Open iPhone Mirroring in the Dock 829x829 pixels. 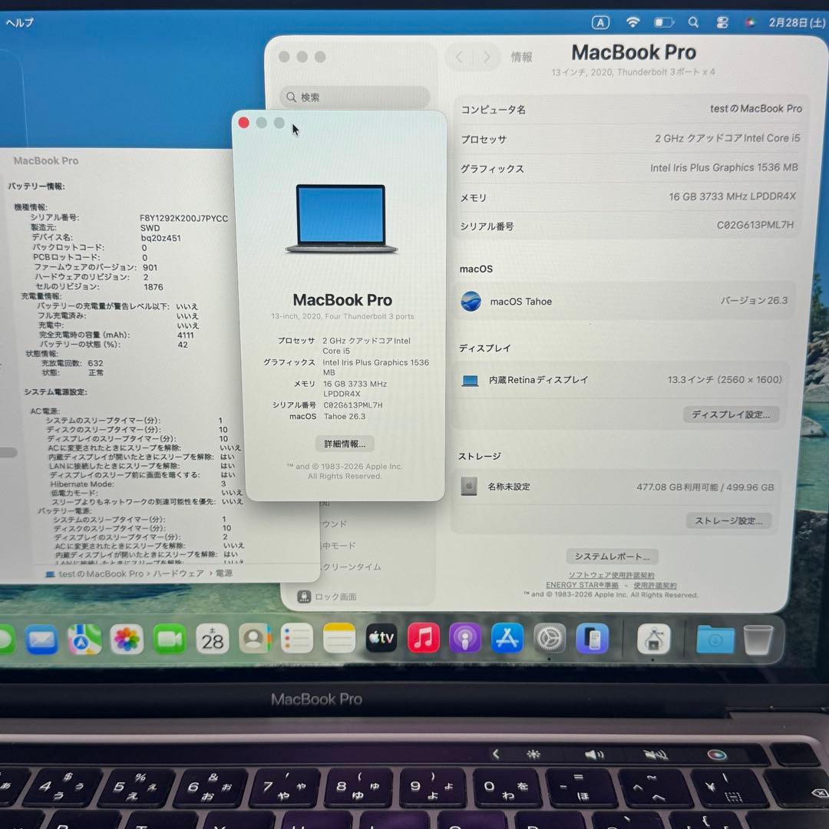coord(592,638)
